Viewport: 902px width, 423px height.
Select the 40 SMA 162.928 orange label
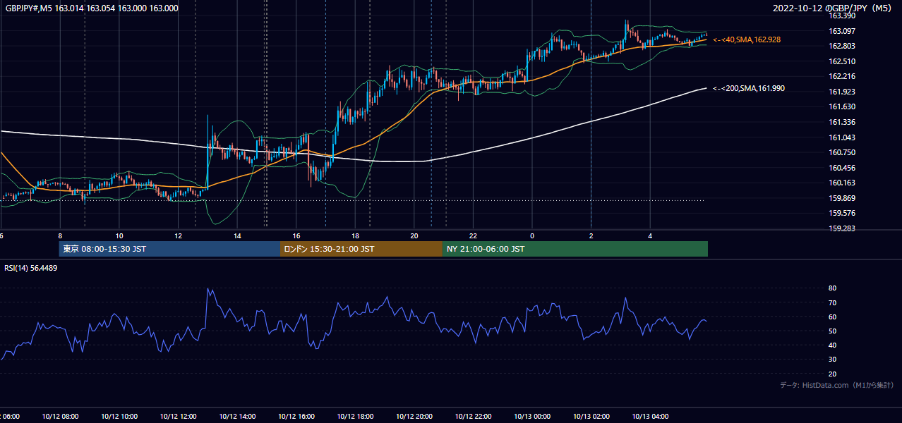pyautogui.click(x=747, y=39)
